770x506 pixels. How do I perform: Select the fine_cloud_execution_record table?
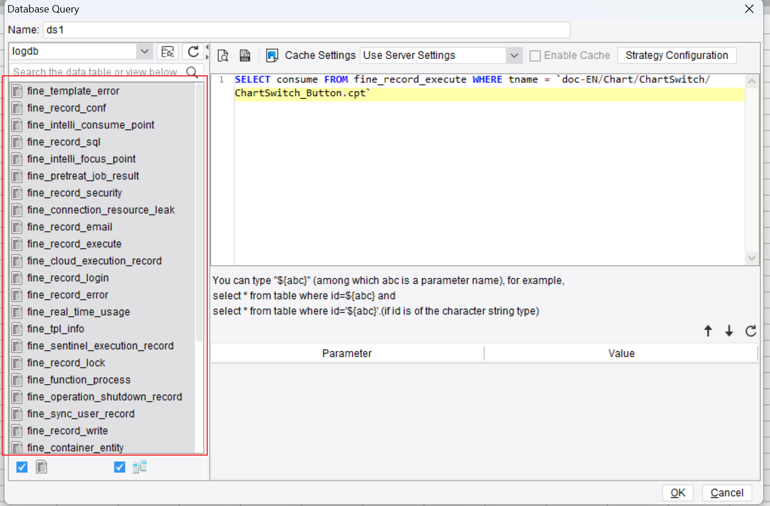pyautogui.click(x=94, y=261)
